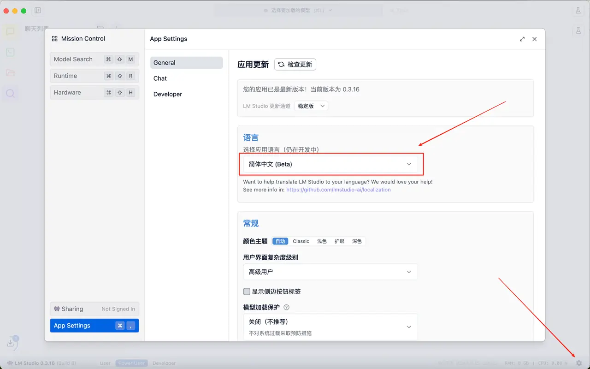Image resolution: width=590 pixels, height=369 pixels.
Task: Click the help icon beside 模型加载保护
Action: (x=286, y=307)
